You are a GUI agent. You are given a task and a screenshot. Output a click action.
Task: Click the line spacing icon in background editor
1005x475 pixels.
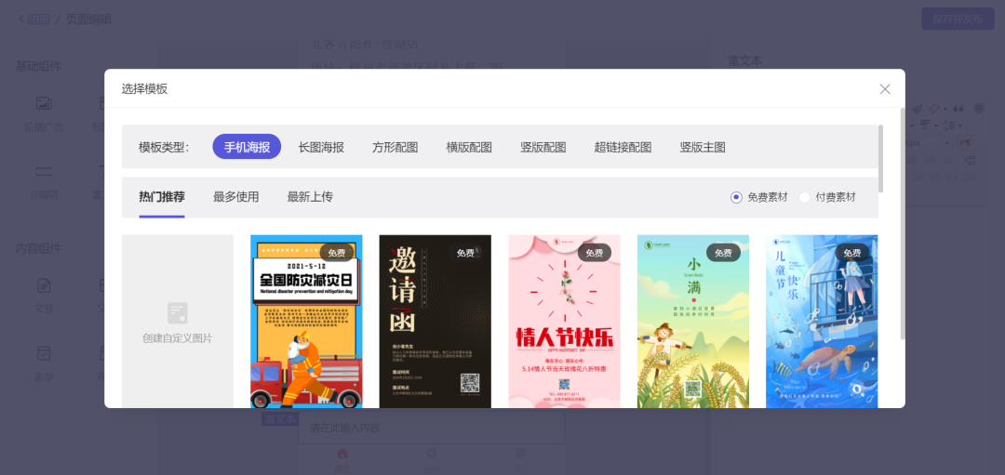tap(950, 125)
